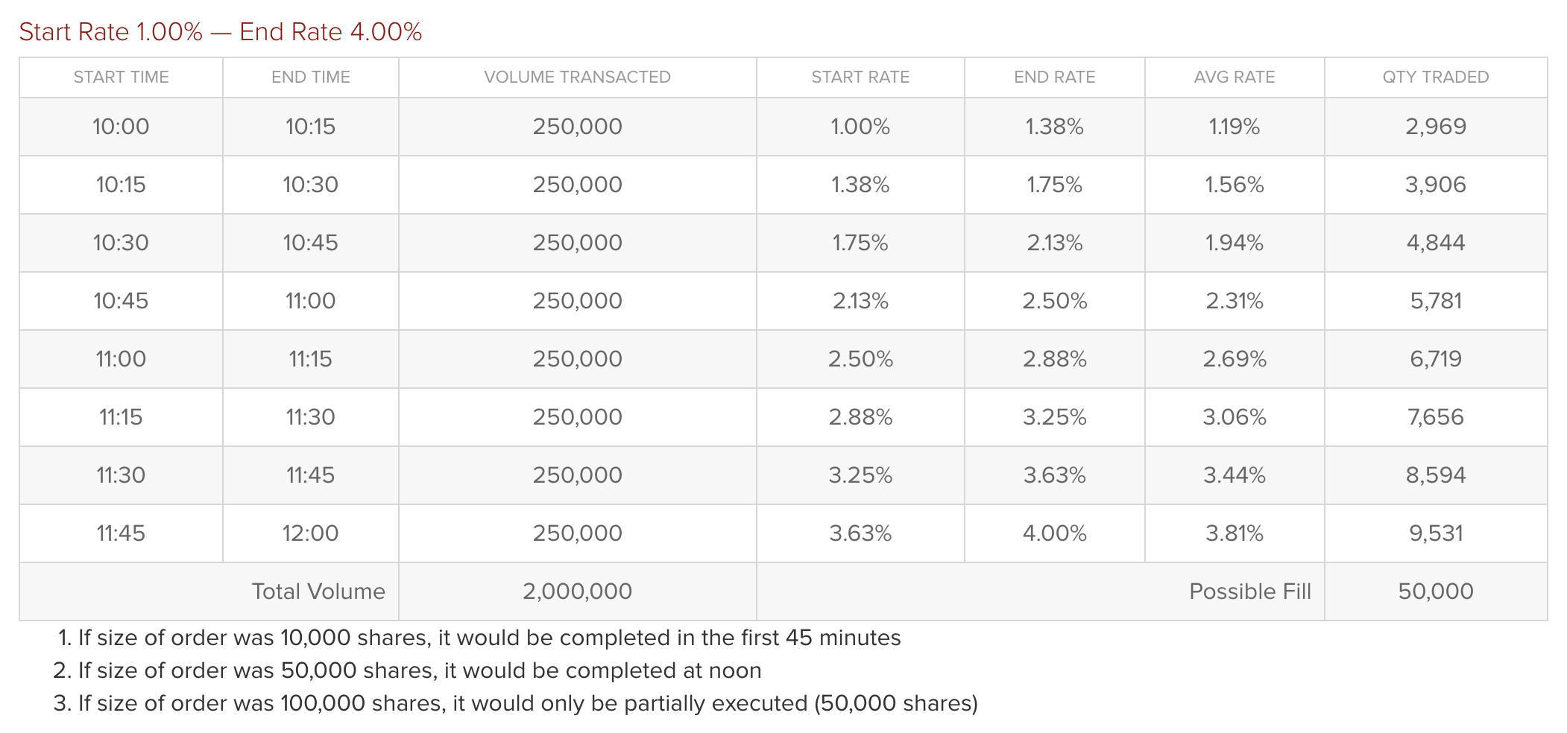
Task: Select the VOLUME TRANSACTED column header
Action: [x=577, y=77]
